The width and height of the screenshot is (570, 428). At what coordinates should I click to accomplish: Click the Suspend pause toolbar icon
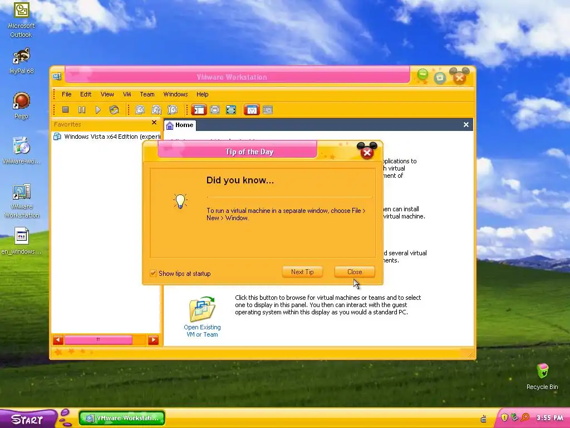point(82,110)
